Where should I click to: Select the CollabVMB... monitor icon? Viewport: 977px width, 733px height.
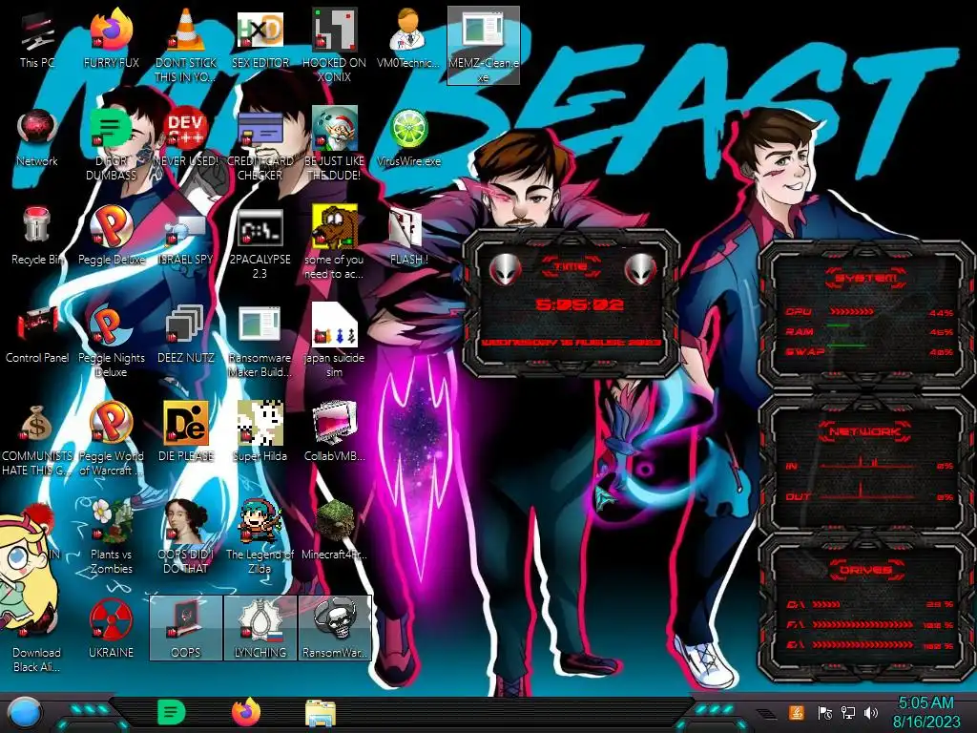pyautogui.click(x=334, y=432)
